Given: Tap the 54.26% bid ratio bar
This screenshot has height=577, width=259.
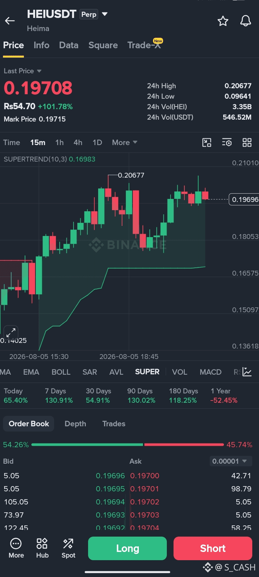Looking at the screenshot, I should [x=87, y=445].
